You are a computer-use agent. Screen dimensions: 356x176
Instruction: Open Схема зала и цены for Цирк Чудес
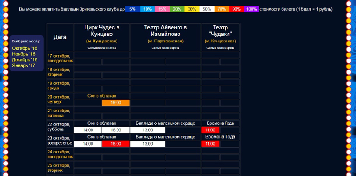[102, 48]
